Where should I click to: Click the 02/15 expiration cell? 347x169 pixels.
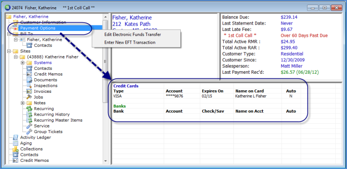(207, 96)
